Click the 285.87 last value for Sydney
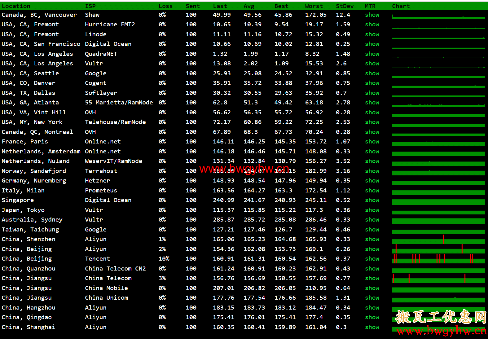Screen dimensions: 488x339 (224, 220)
